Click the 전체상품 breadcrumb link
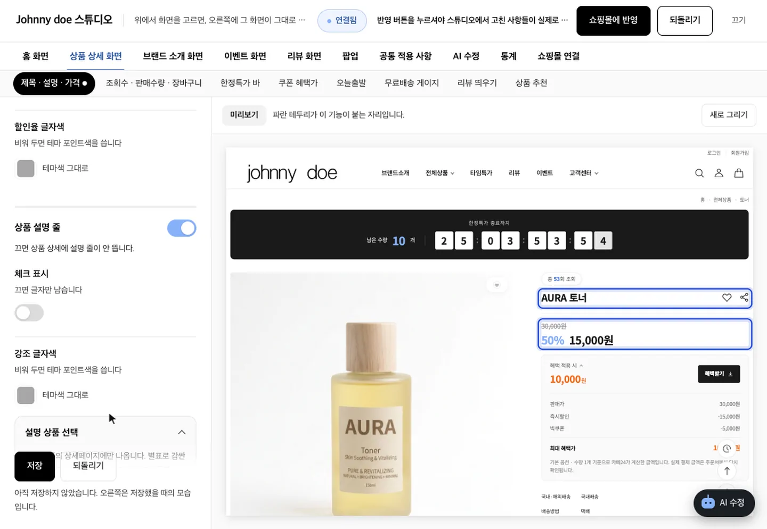Image resolution: width=767 pixels, height=529 pixels. pyautogui.click(x=722, y=200)
